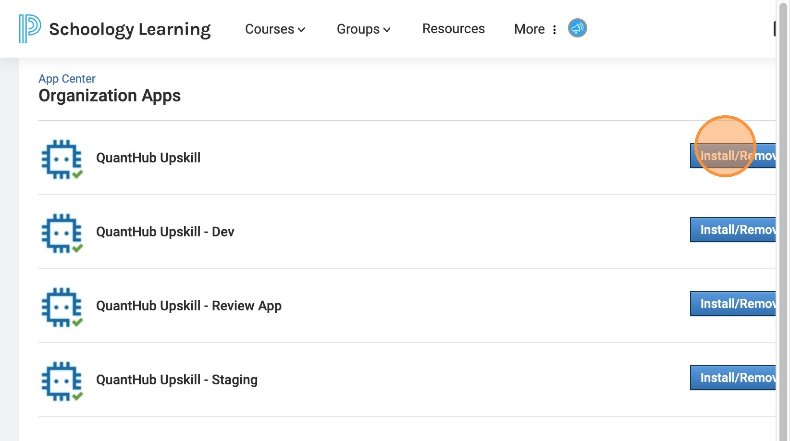This screenshot has width=790, height=441.
Task: Open the QuantHub Upskill - Review App name
Action: (x=189, y=306)
